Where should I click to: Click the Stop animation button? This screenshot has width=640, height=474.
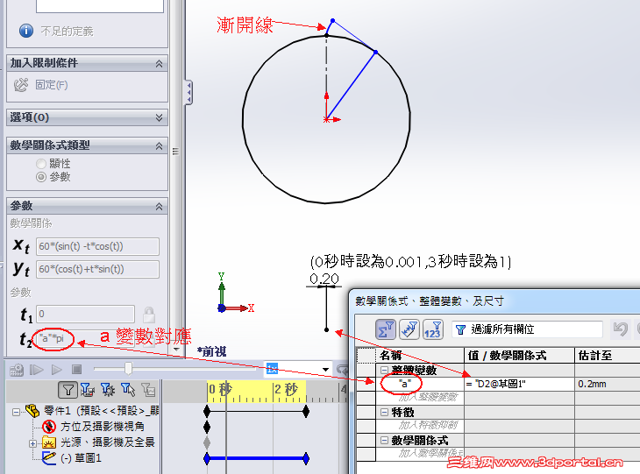pos(76,370)
